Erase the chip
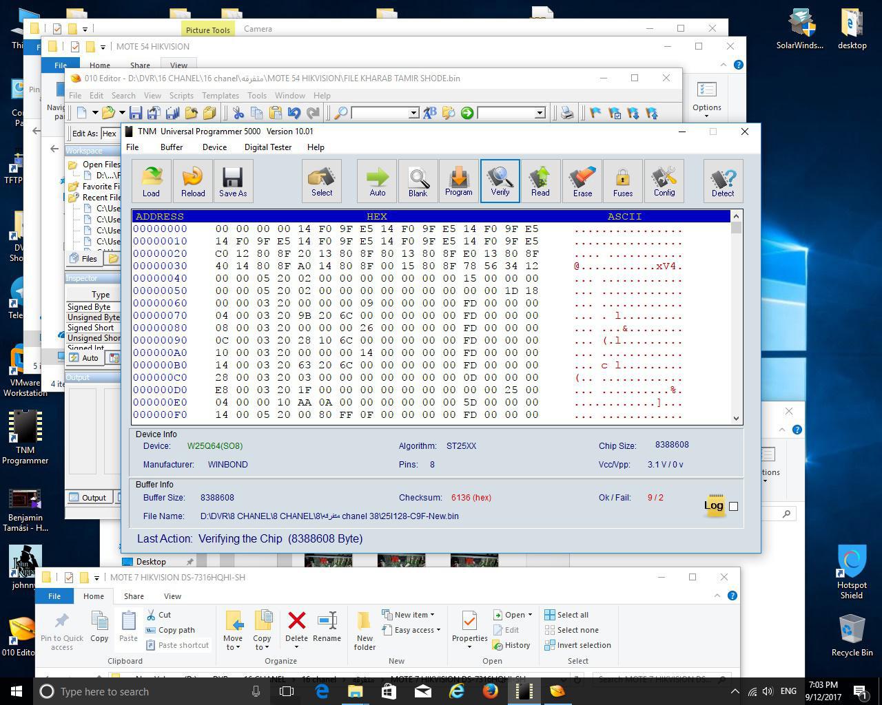 582,181
